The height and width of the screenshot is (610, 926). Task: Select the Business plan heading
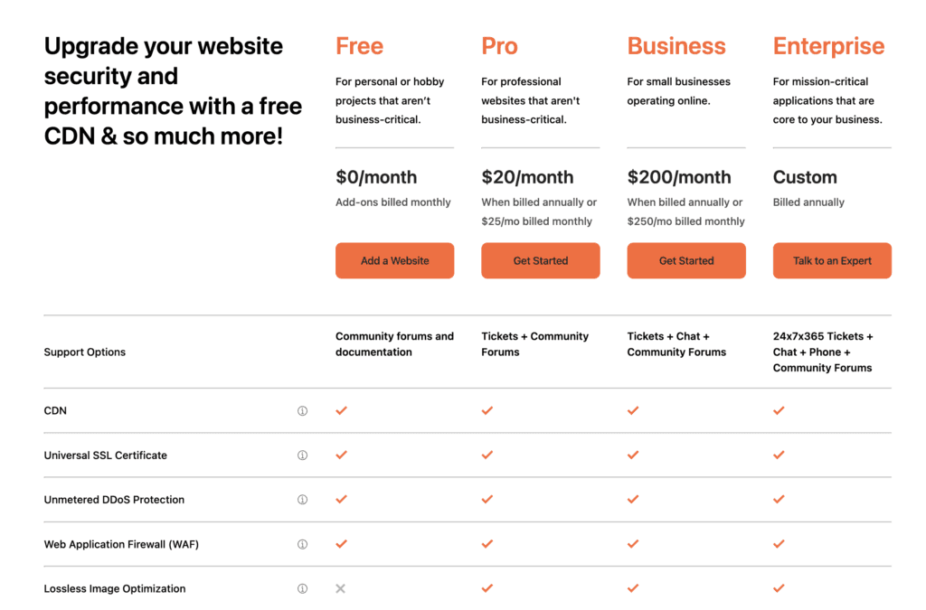(x=676, y=46)
